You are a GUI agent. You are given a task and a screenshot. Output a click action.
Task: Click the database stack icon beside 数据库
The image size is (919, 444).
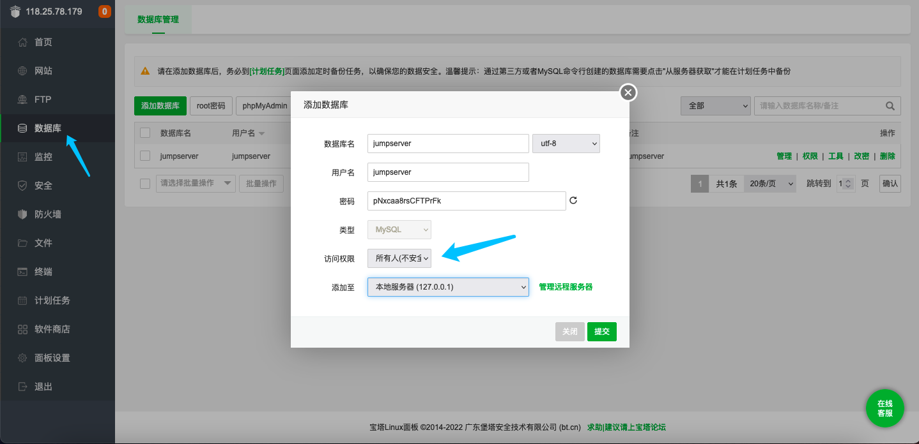(x=22, y=128)
